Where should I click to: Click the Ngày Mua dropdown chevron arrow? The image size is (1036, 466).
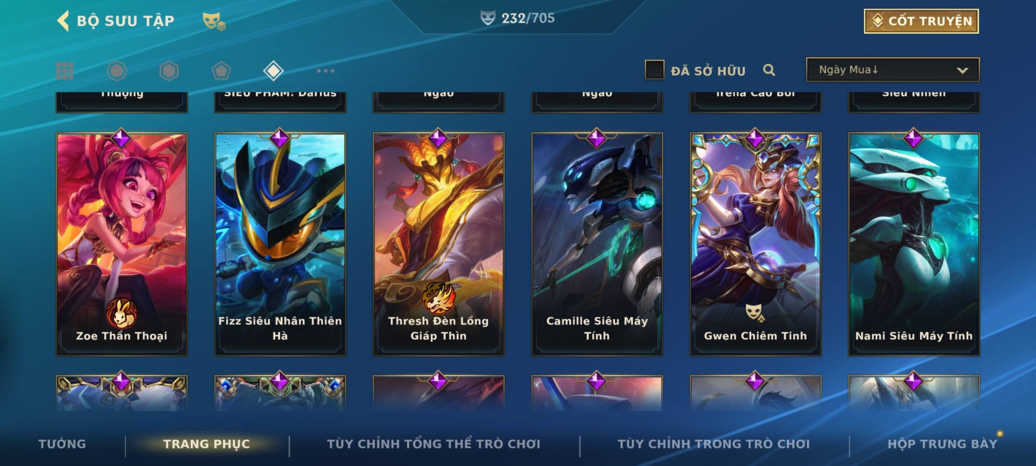962,70
